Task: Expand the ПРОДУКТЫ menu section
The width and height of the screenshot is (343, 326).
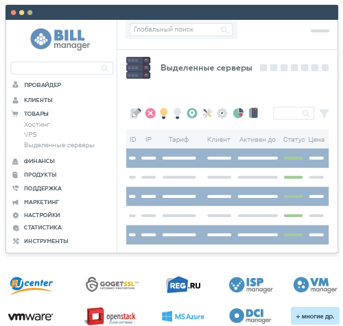Action: [40, 175]
